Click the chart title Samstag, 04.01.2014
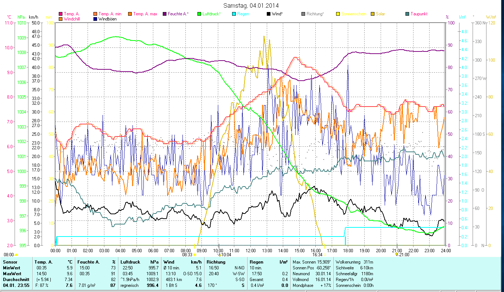The image size is (504, 292). pyautogui.click(x=252, y=6)
